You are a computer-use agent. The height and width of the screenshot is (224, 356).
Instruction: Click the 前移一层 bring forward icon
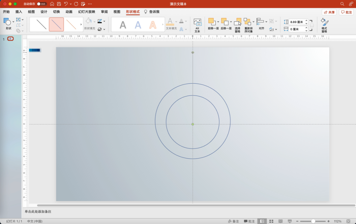211,21
